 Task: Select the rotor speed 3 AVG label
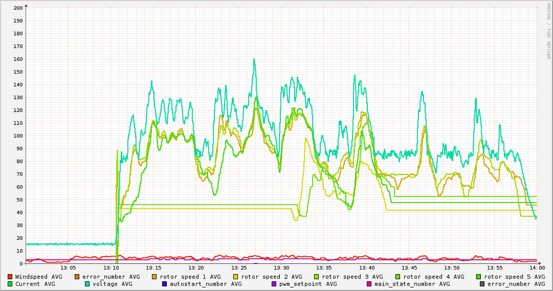(x=352, y=277)
